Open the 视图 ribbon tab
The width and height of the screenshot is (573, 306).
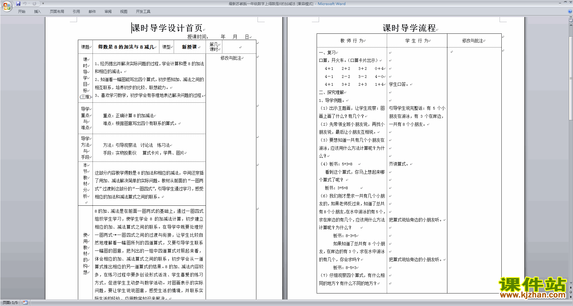pyautogui.click(x=124, y=12)
